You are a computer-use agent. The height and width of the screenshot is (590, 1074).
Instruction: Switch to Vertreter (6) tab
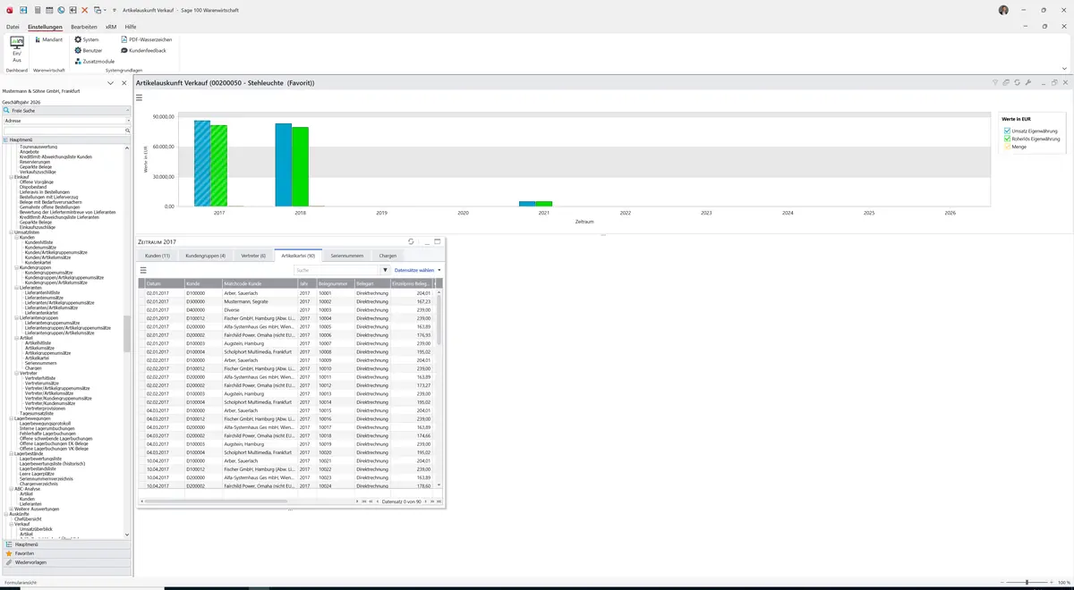coord(253,256)
